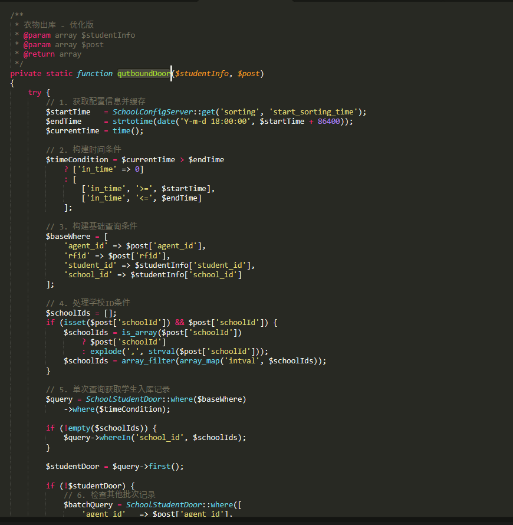Click the $studentInfo parameter in the function signature

coord(202,73)
